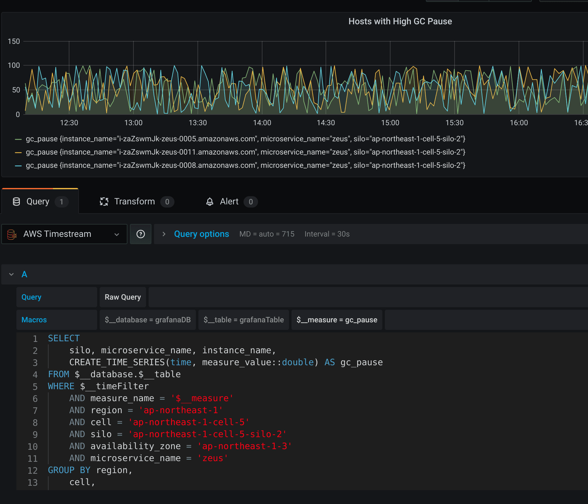Viewport: 588px width, 504px height.
Task: Click the database icon on Query tab
Action: (x=16, y=202)
